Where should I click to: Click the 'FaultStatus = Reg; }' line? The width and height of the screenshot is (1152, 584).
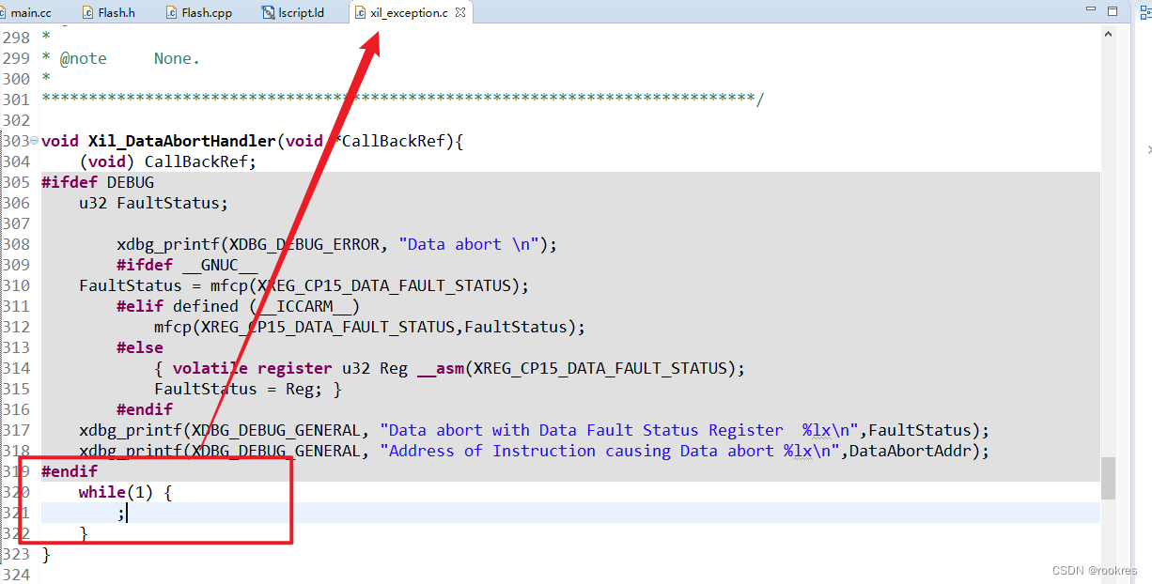tap(248, 389)
